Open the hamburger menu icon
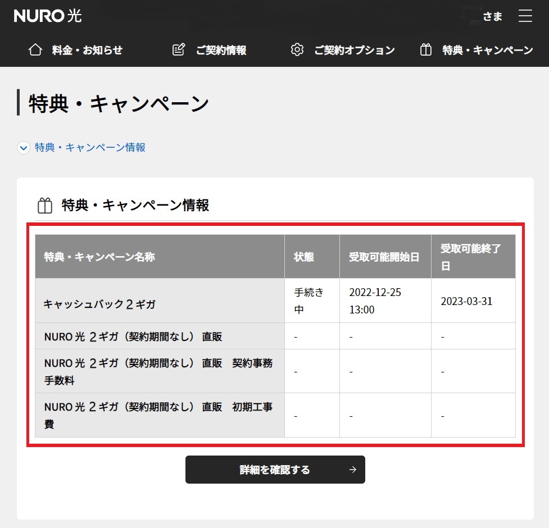The height and width of the screenshot is (528, 549). tap(525, 16)
